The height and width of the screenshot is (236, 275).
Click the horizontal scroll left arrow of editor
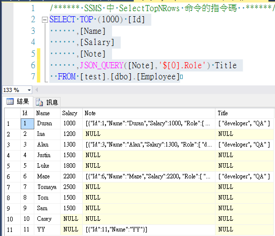pos(37,90)
